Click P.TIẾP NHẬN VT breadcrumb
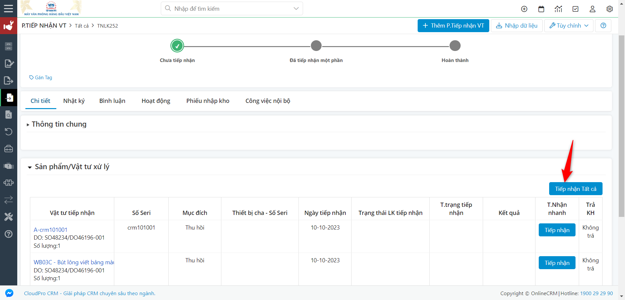Image resolution: width=625 pixels, height=300 pixels. [x=44, y=26]
